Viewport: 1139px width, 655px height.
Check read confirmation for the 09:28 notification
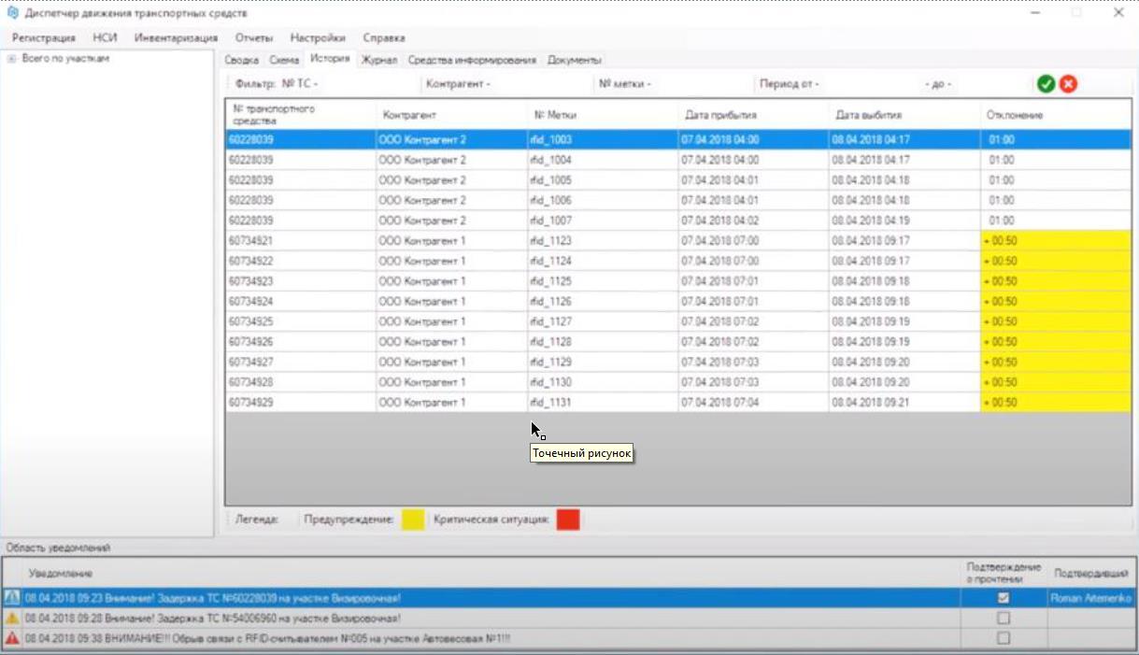coord(1004,619)
